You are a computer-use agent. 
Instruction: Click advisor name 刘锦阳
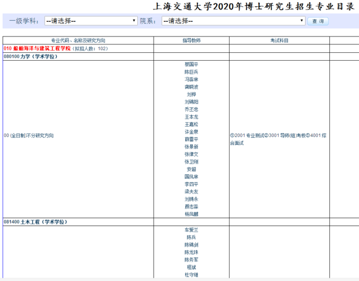[x=191, y=102]
